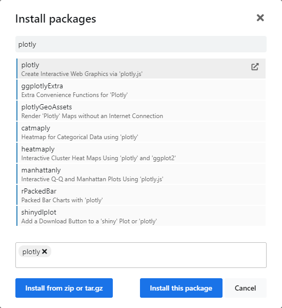Select the plotly package result
The image size is (282, 308).
click(141, 69)
